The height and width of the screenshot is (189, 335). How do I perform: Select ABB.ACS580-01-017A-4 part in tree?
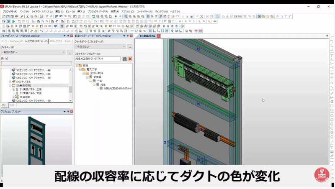118,89
